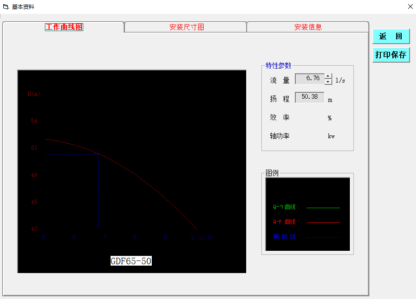Click the 轴功率 label in 特性参数

[279, 136]
